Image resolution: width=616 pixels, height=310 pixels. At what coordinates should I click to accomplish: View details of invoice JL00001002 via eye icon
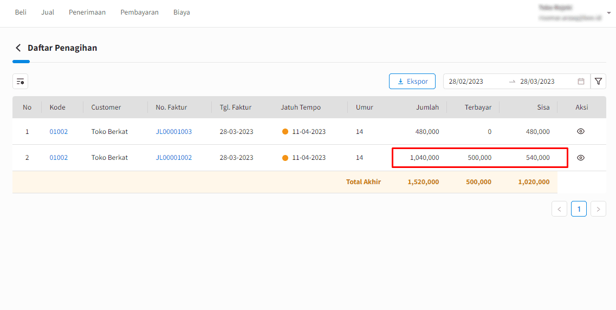(581, 158)
